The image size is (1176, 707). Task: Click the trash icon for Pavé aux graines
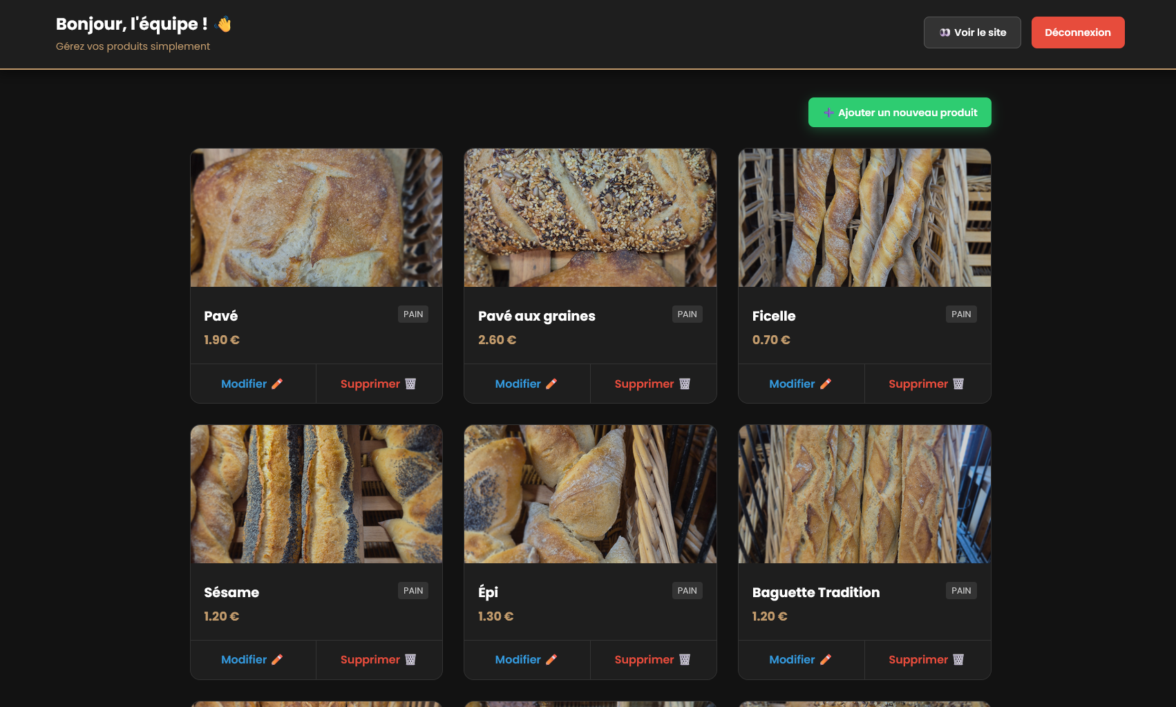[685, 384]
